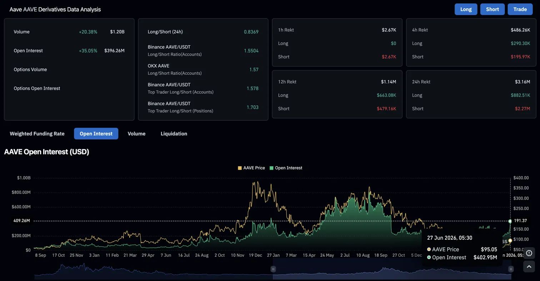Click the Volume amount $1.20B
This screenshot has width=540, height=281.
117,32
